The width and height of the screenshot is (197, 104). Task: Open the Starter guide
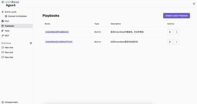tap(17, 12)
